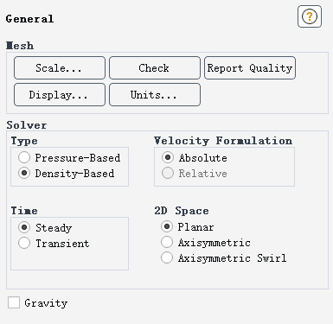Click the Velocity Formulation heading

pyautogui.click(x=223, y=141)
